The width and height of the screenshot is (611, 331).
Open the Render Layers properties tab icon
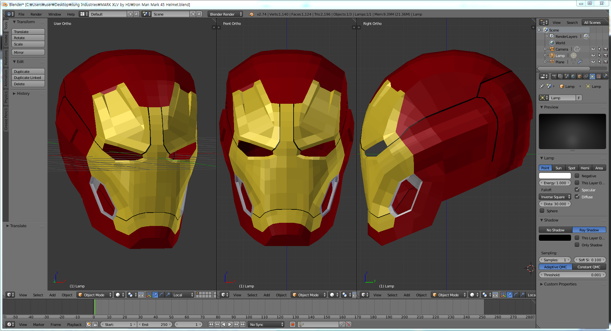coord(560,76)
